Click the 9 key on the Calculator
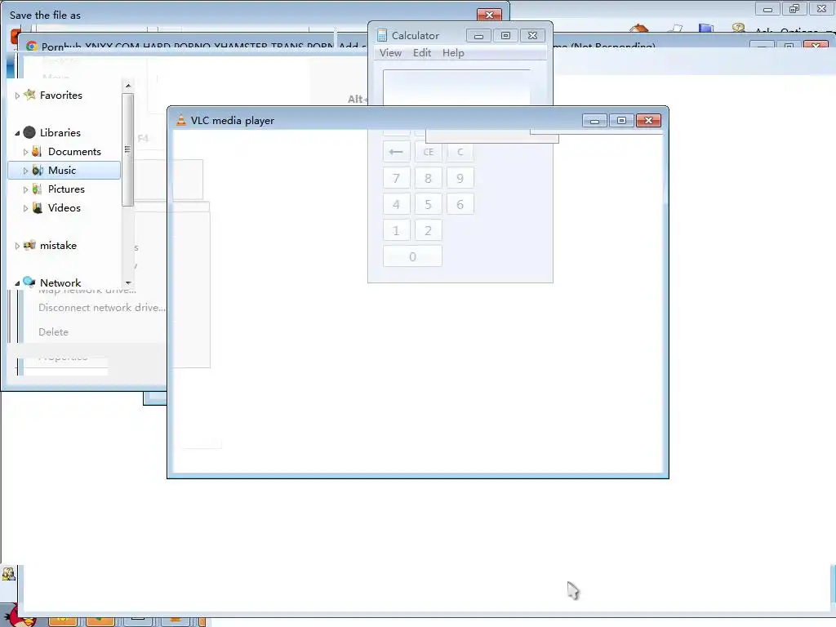 (460, 178)
